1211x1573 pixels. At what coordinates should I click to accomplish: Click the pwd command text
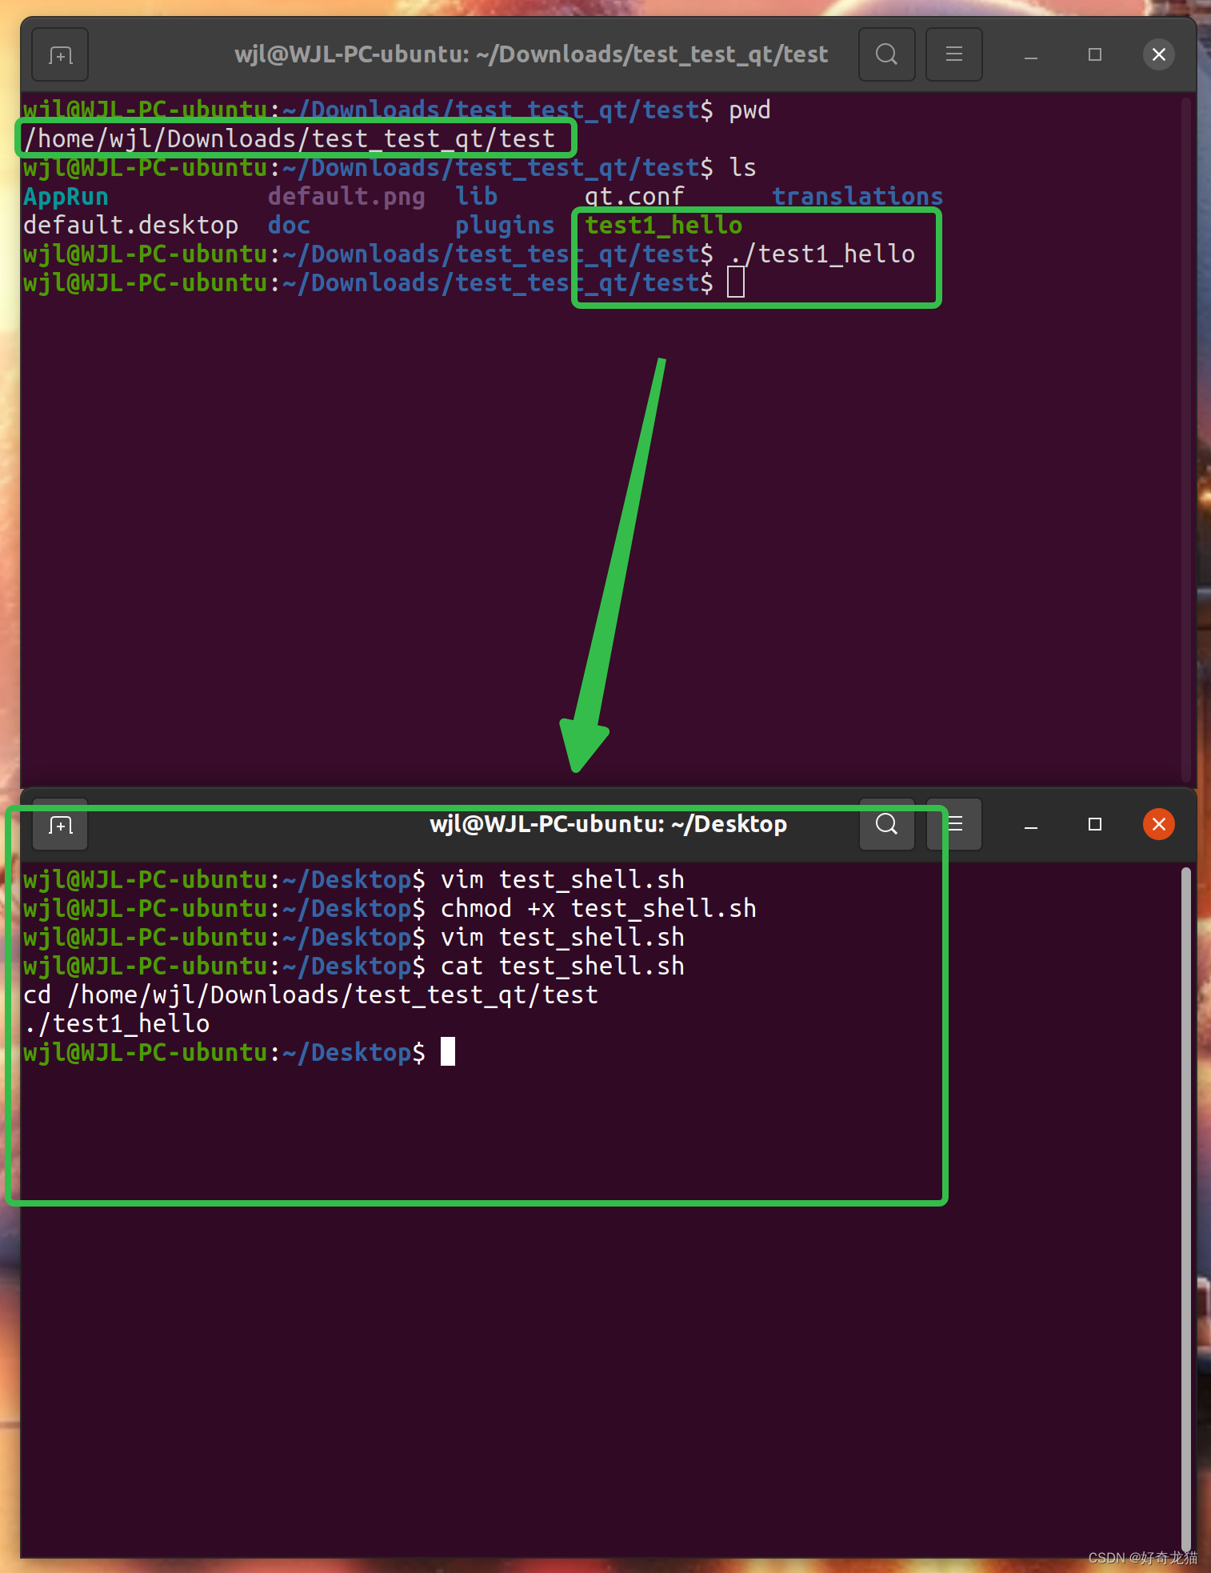pyautogui.click(x=749, y=111)
